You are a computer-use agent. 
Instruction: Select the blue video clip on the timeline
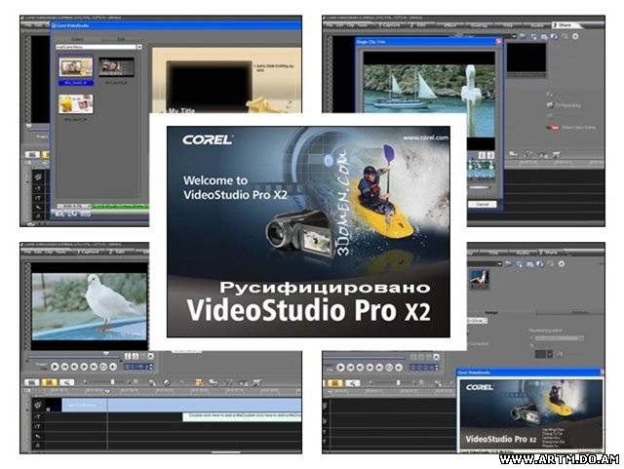click(x=181, y=405)
